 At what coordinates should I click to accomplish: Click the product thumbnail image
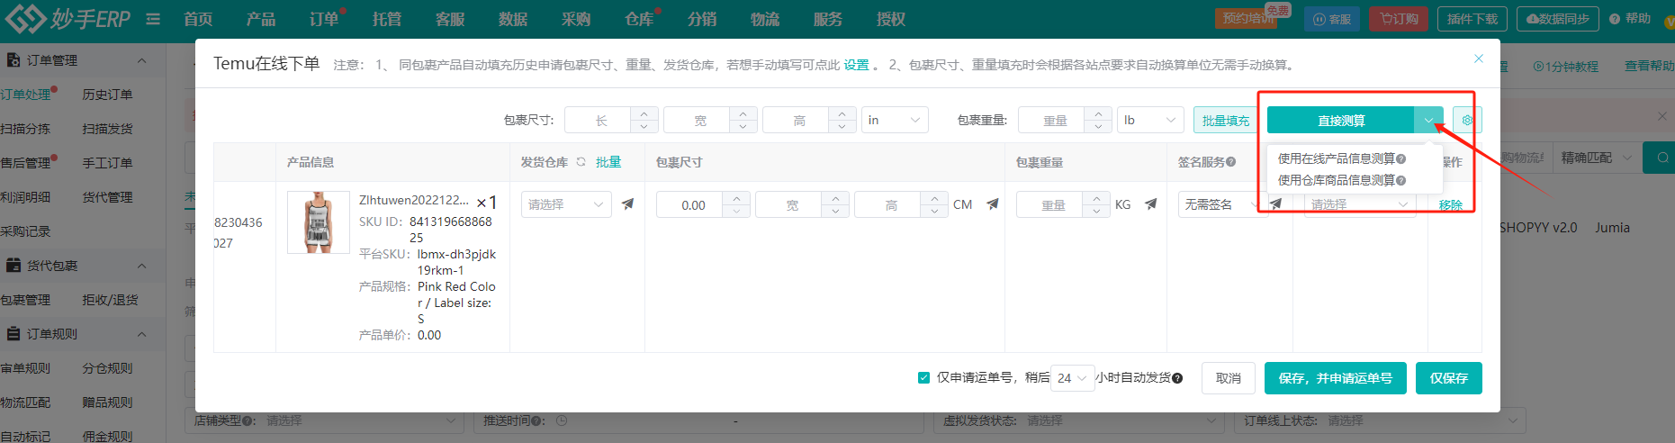coord(319,222)
